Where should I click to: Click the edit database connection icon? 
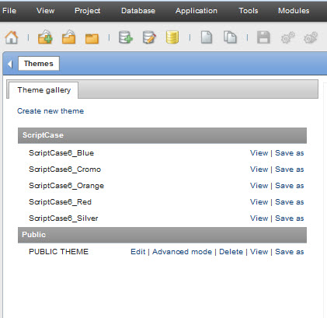pyautogui.click(x=149, y=37)
